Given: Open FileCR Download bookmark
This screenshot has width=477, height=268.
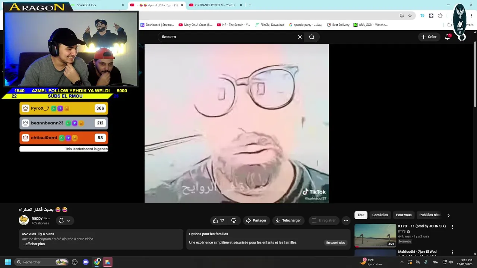Looking at the screenshot, I should pos(270,25).
